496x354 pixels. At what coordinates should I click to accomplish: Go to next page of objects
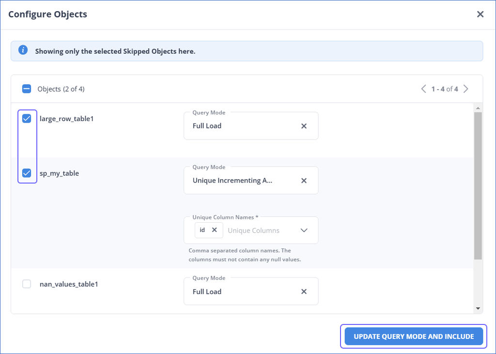(466, 89)
